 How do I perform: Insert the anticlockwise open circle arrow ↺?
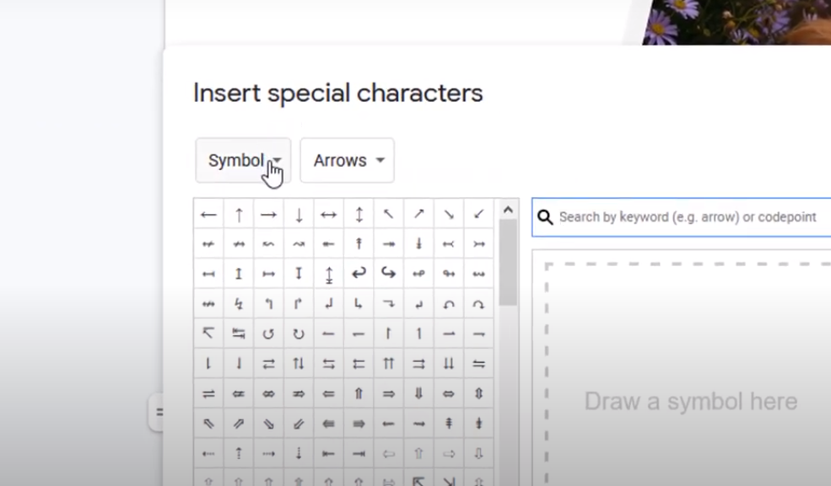pyautogui.click(x=268, y=334)
